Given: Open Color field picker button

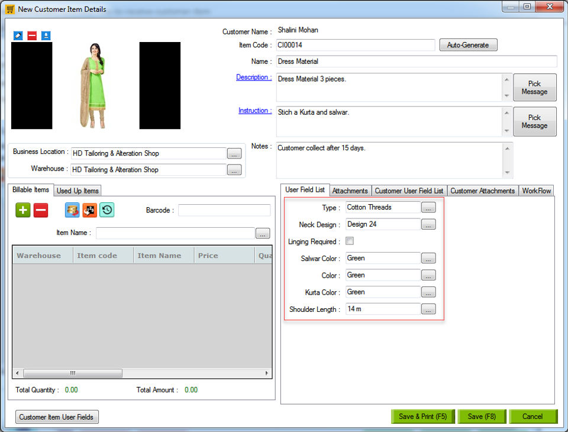Looking at the screenshot, I should pos(428,275).
